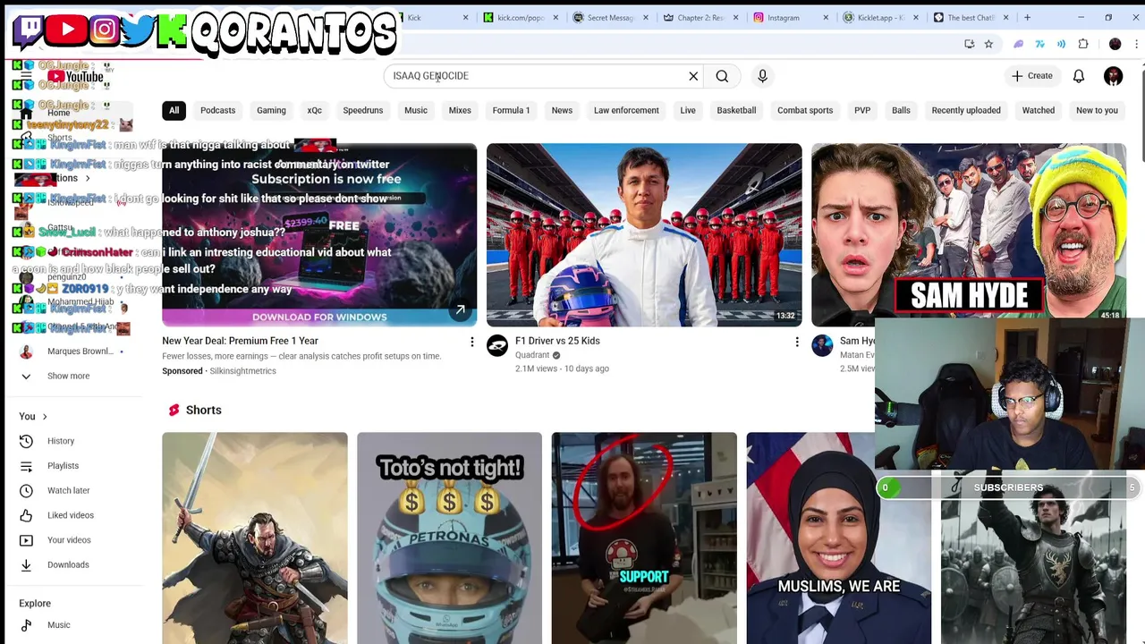Screen dimensions: 1145x644
Task: Switch to the Instagram browser tab
Action: [783, 17]
